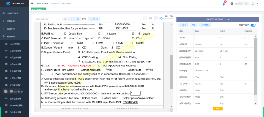The height and width of the screenshot is (117, 264).
Task: Click the zoom percentage slider handle
Action: click(x=161, y=18)
